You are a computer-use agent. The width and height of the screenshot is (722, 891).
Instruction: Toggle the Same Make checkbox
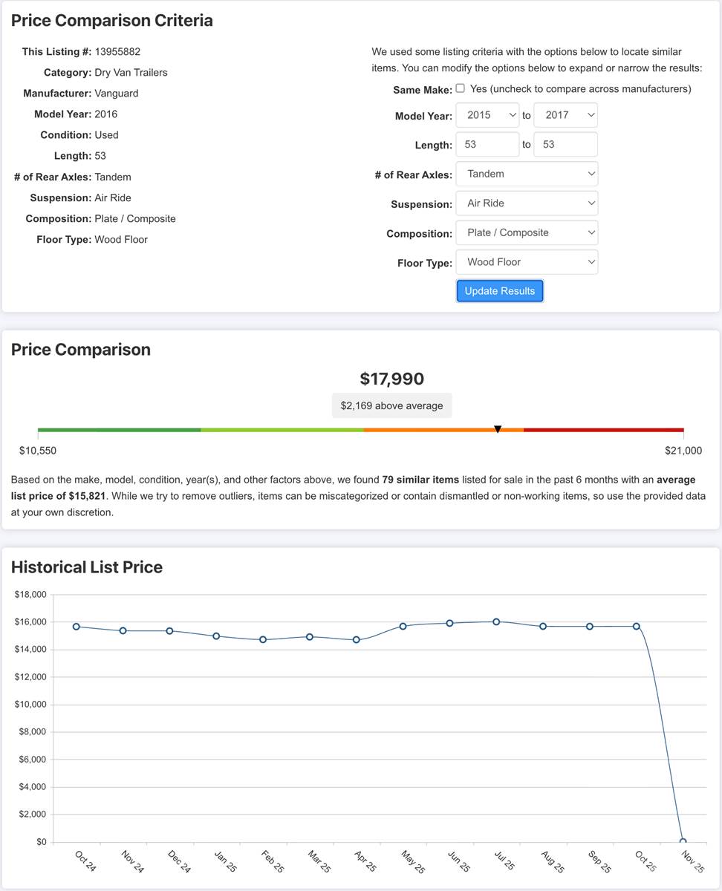461,88
